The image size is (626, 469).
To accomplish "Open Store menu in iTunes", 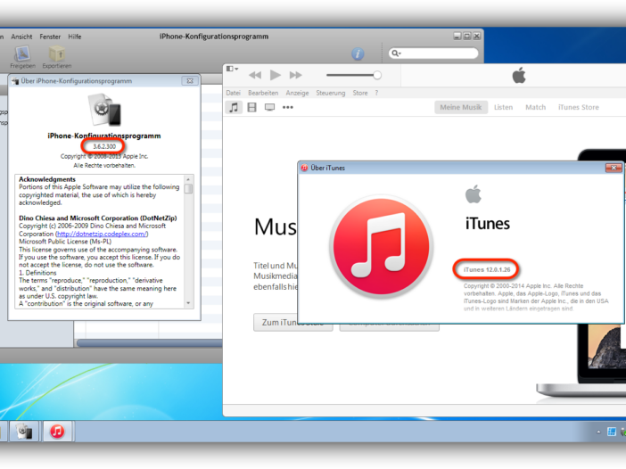I will pyautogui.click(x=360, y=93).
